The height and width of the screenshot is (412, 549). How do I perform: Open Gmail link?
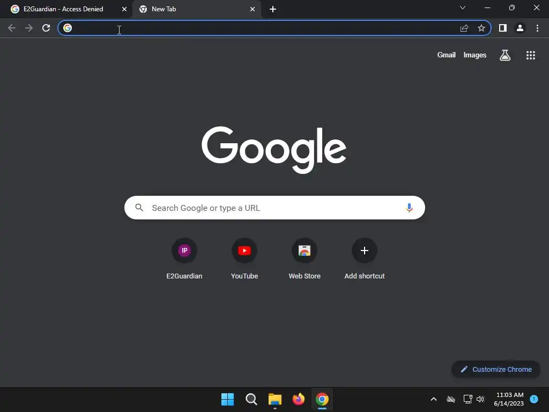[x=447, y=55]
